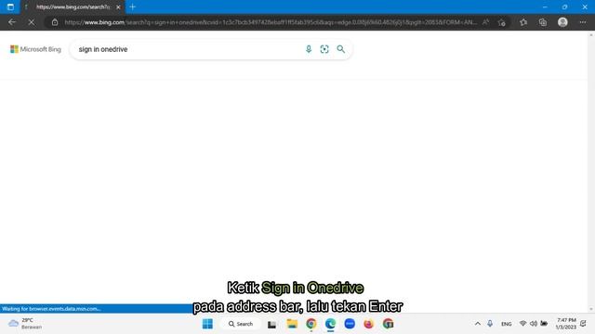Click the browser Back arrow
Screen dimensions: 595x334
[12, 22]
